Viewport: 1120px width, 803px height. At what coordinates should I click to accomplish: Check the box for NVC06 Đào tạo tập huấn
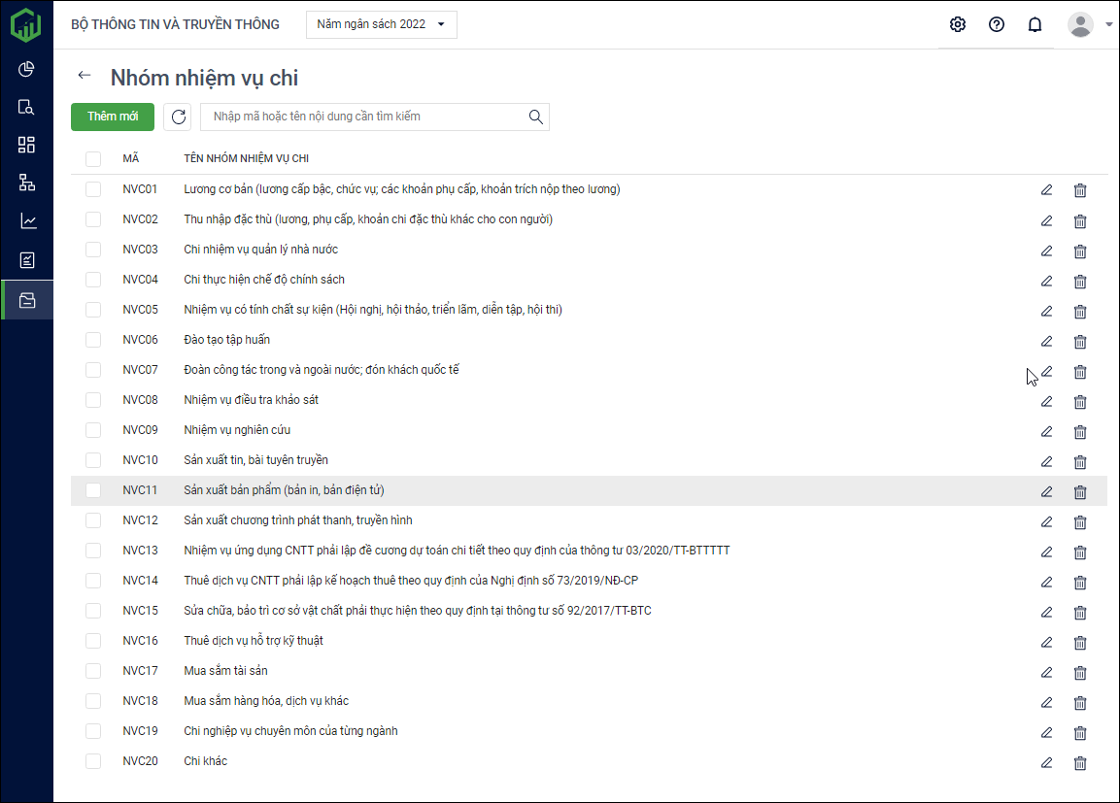click(93, 340)
